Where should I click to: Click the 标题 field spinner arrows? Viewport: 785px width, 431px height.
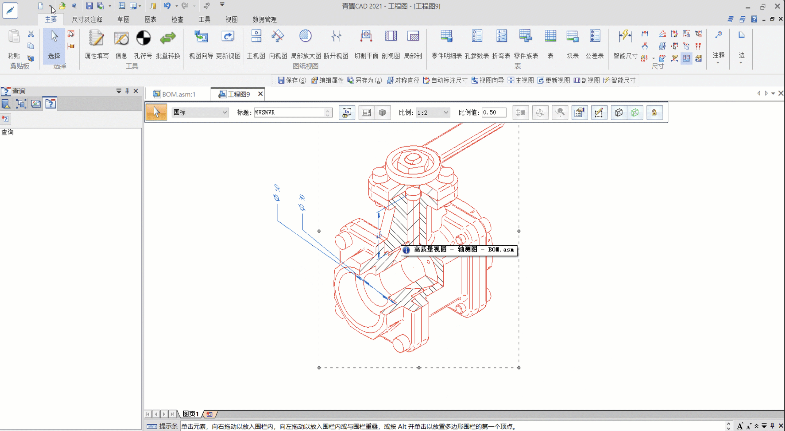click(328, 112)
